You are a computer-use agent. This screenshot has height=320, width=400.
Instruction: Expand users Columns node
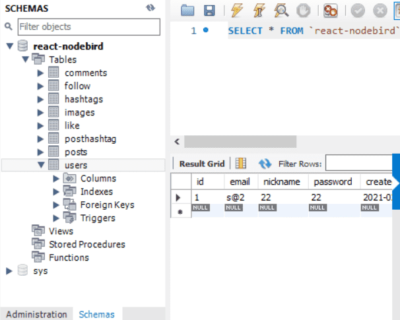[56, 179]
